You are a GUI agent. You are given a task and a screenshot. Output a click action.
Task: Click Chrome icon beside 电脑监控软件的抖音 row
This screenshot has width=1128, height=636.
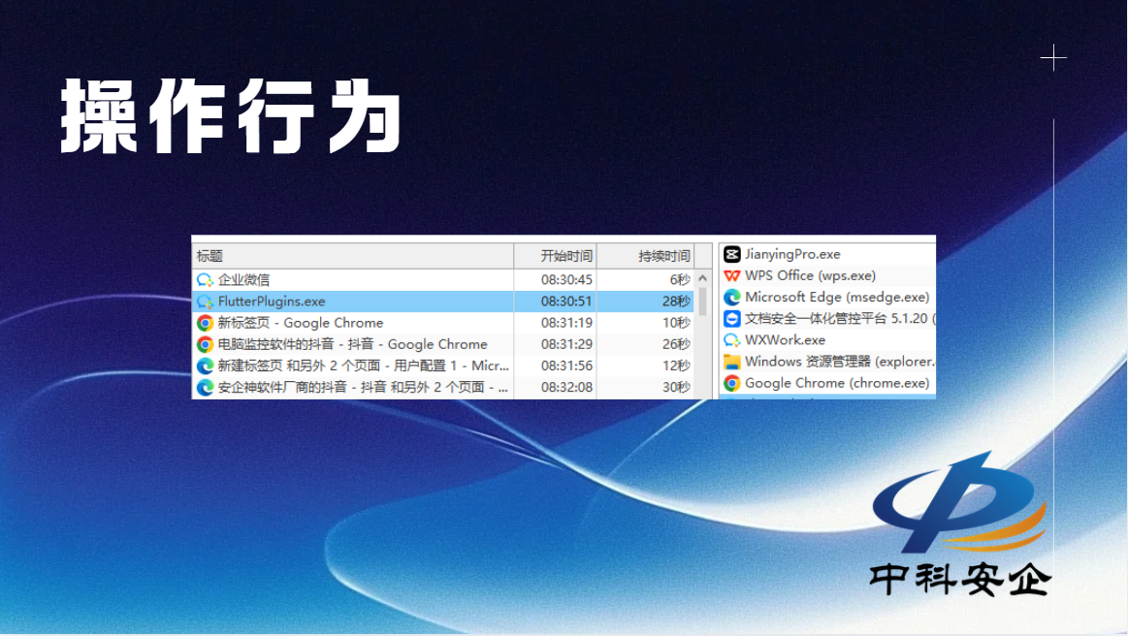pyautogui.click(x=205, y=344)
